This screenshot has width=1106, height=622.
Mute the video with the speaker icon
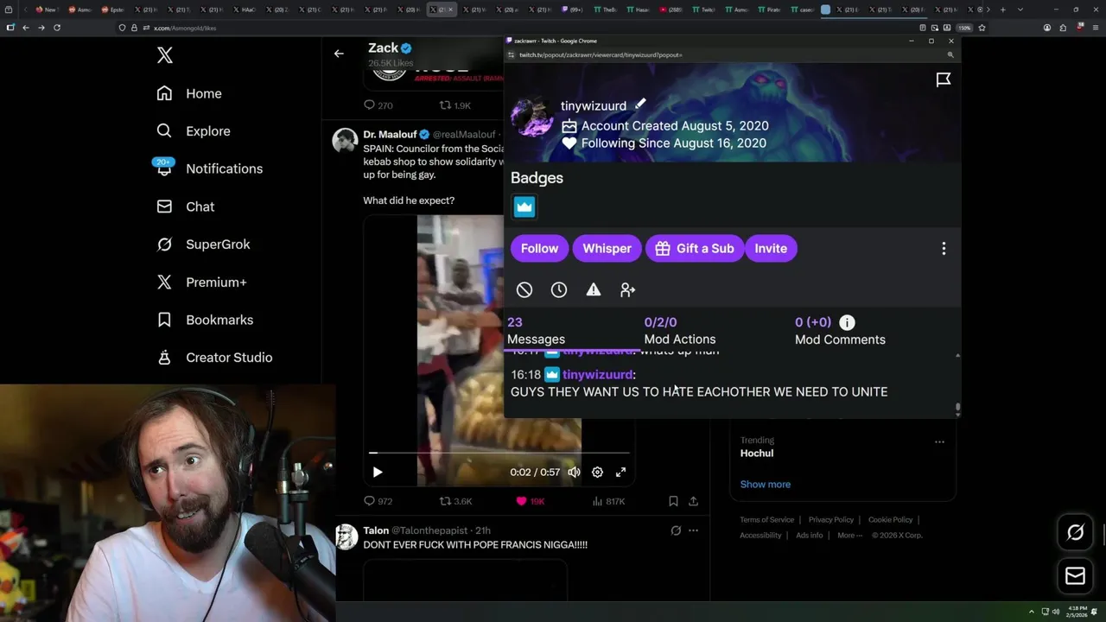click(x=574, y=473)
